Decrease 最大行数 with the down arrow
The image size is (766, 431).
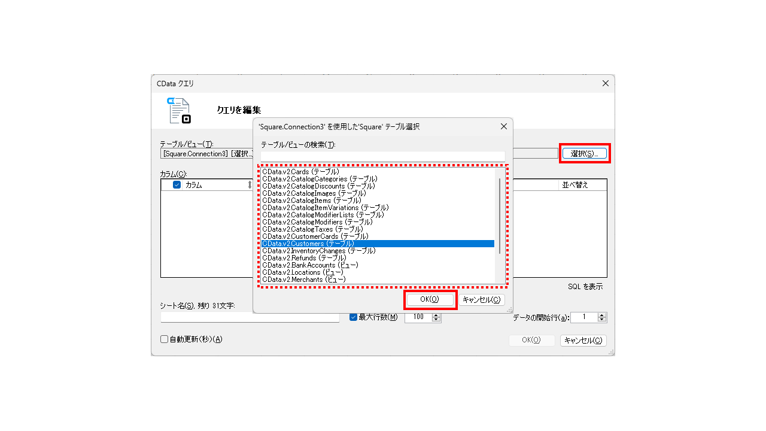436,320
